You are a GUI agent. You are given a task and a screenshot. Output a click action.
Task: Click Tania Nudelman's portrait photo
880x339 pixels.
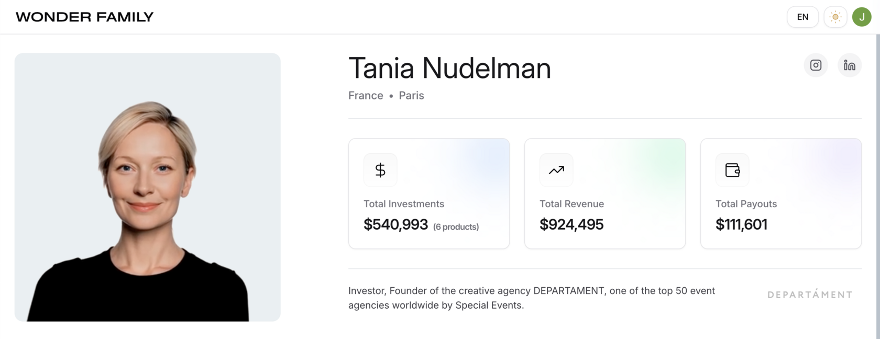pos(148,187)
